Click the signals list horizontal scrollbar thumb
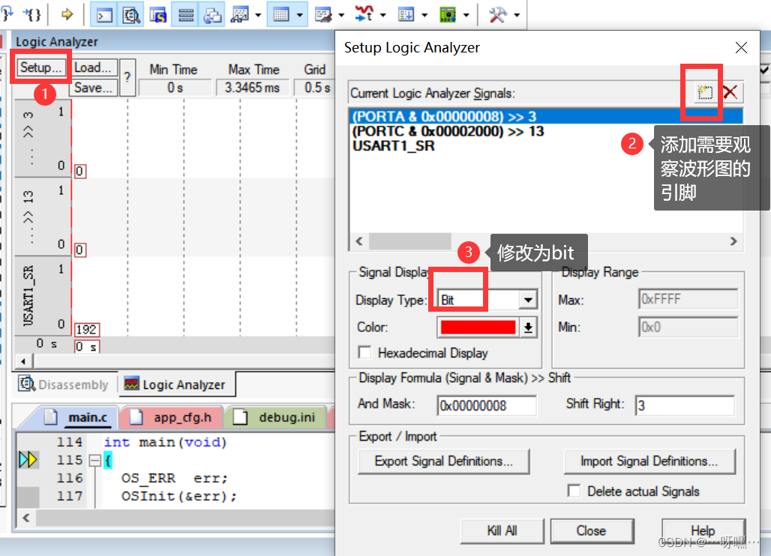This screenshot has height=556, width=771. (x=410, y=241)
